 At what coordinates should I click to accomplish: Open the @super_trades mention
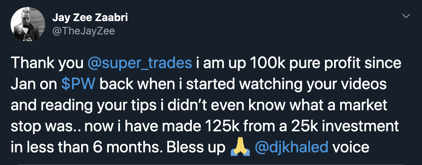[x=140, y=64]
